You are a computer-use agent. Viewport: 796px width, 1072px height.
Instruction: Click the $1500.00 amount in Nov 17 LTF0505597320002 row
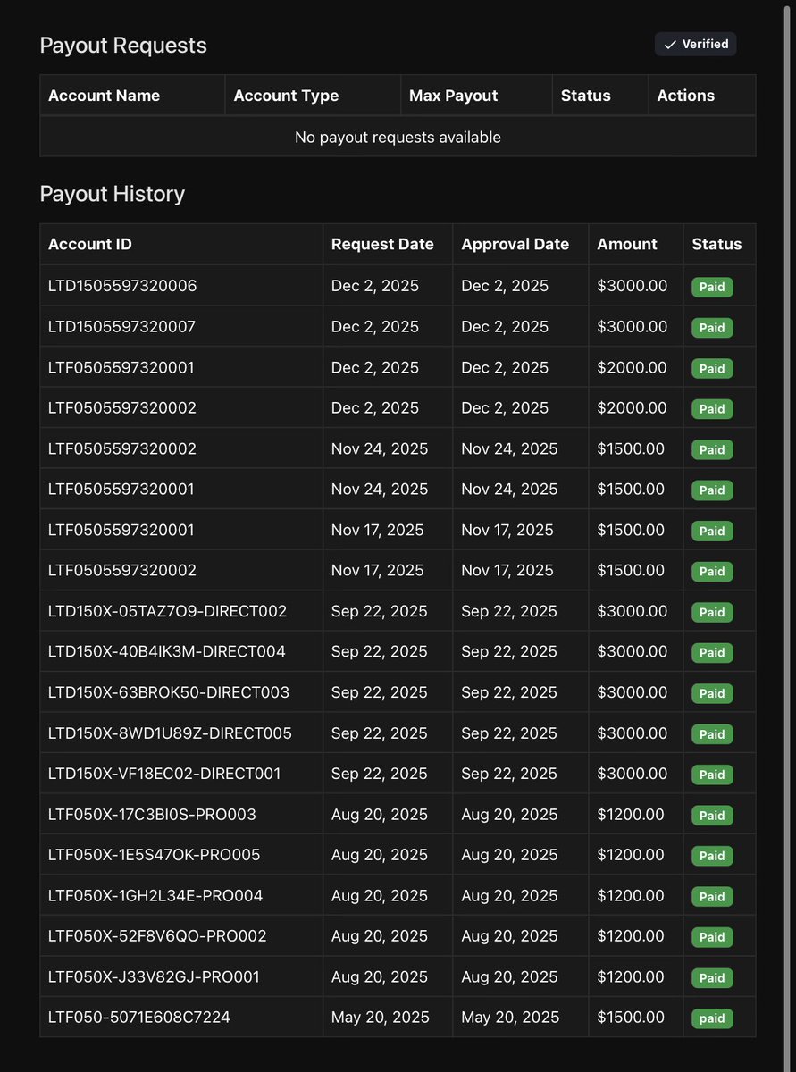click(x=631, y=570)
